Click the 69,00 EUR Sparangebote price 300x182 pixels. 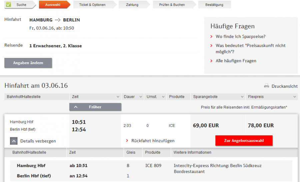(x=206, y=125)
